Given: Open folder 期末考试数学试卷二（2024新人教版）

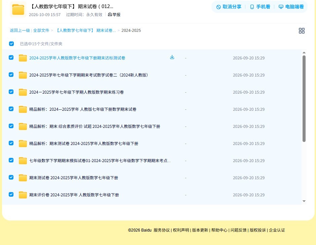Looking at the screenshot, I should 89,75.
